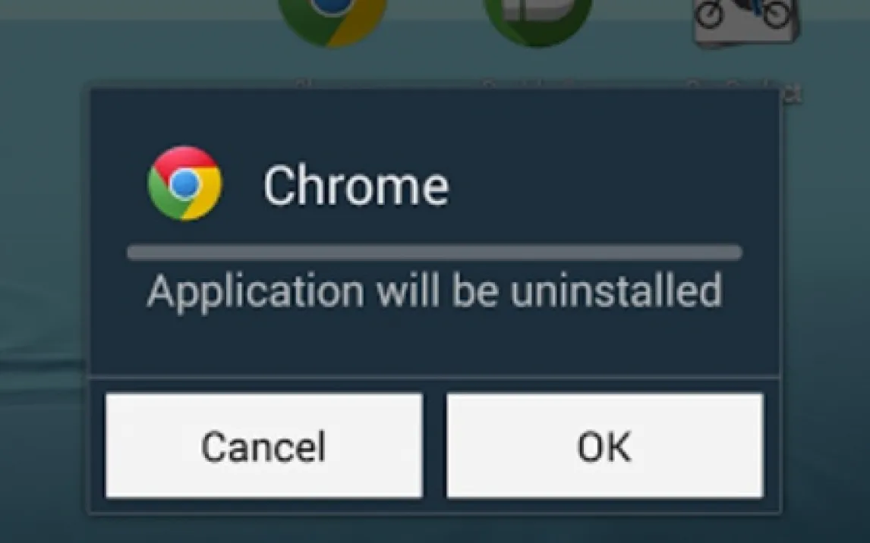Click the Chrome logo in the dialog header

(x=184, y=184)
